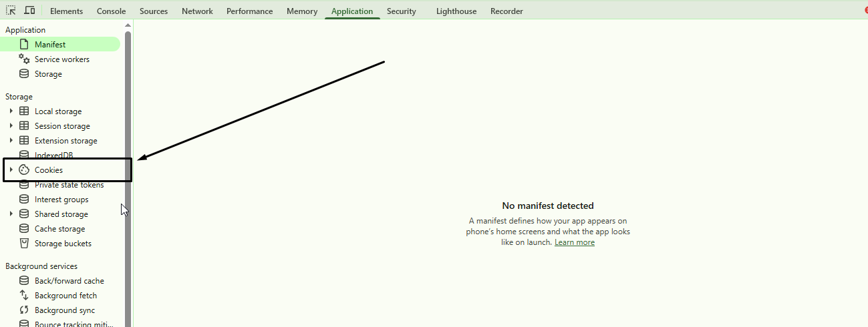Screen dimensions: 868x327
Task: Click the Extension storage table icon
Action: coord(24,141)
